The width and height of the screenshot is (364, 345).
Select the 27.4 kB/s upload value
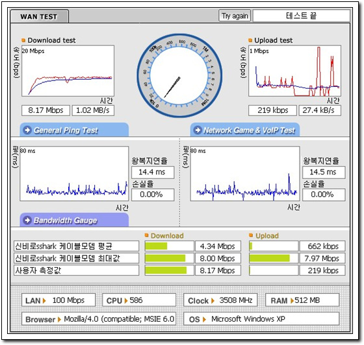point(320,110)
